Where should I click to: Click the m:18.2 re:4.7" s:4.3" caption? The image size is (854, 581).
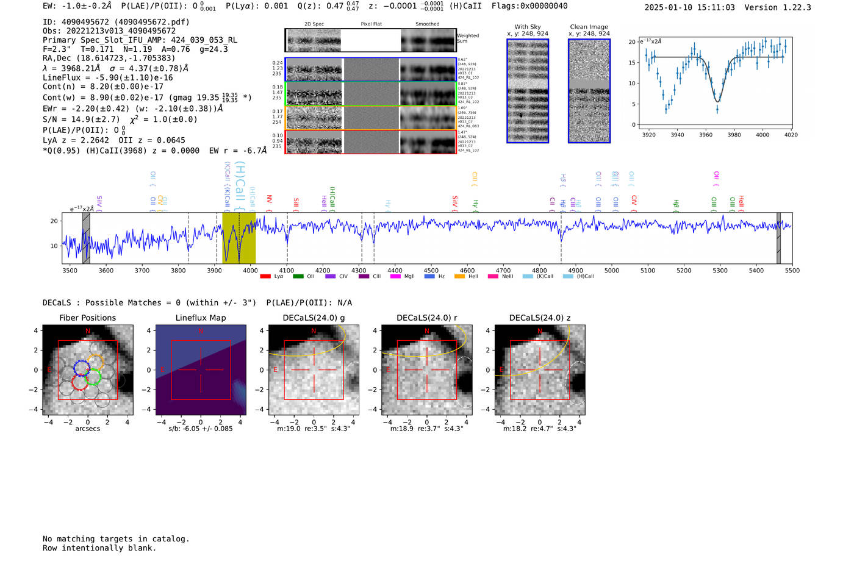[539, 429]
